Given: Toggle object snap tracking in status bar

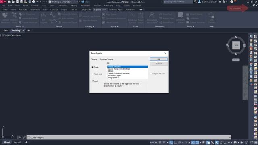Looking at the screenshot, I should 193,142.
